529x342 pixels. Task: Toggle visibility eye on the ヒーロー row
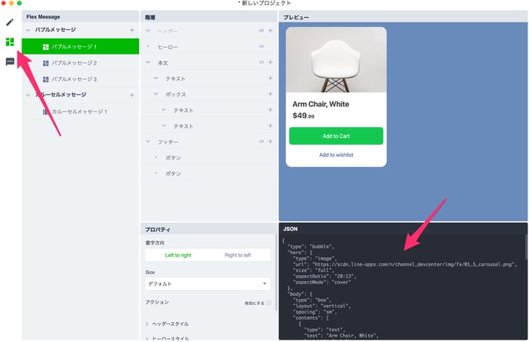(x=261, y=47)
